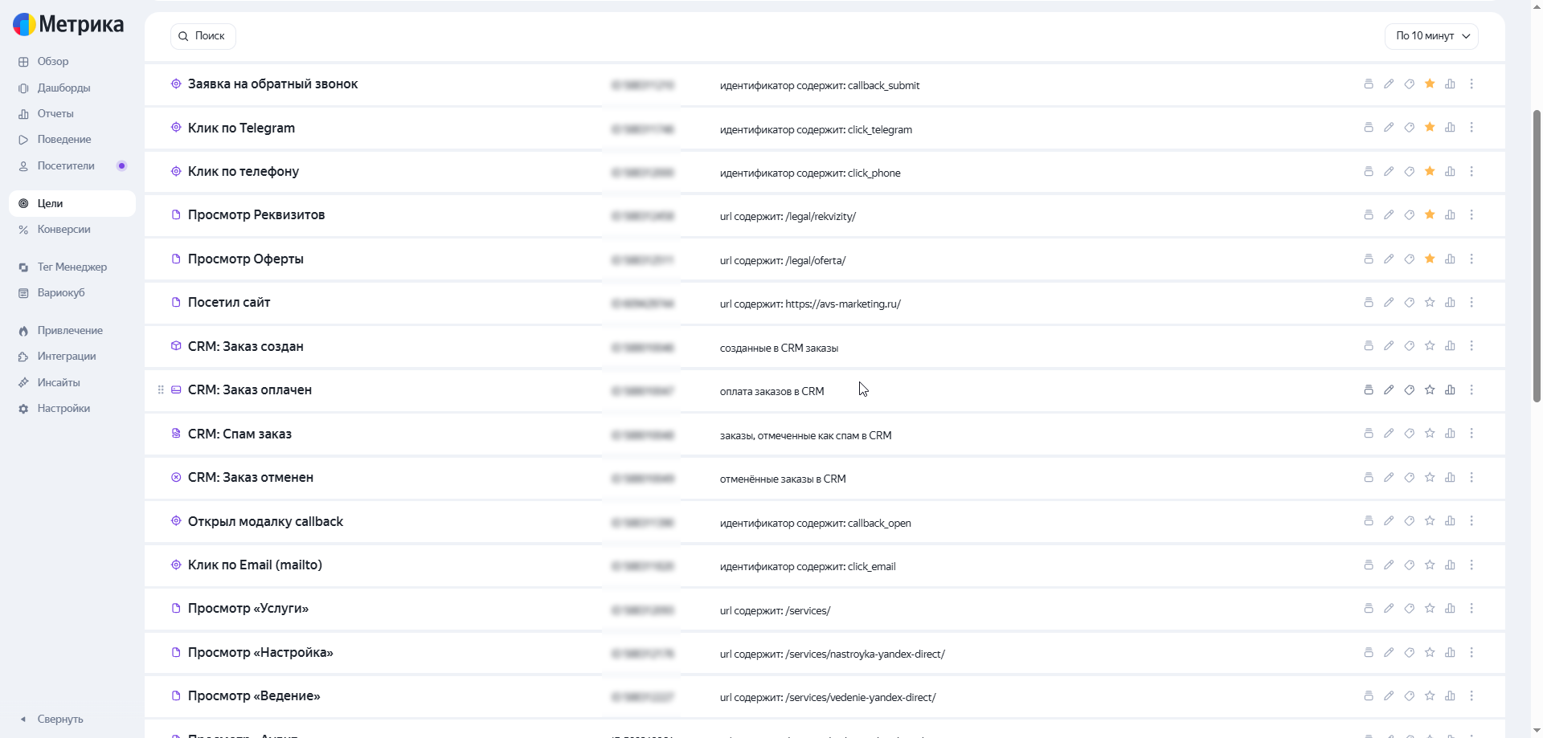The width and height of the screenshot is (1543, 738).
Task: Unfavorite Заявка на обратный звонок star
Action: [1430, 84]
